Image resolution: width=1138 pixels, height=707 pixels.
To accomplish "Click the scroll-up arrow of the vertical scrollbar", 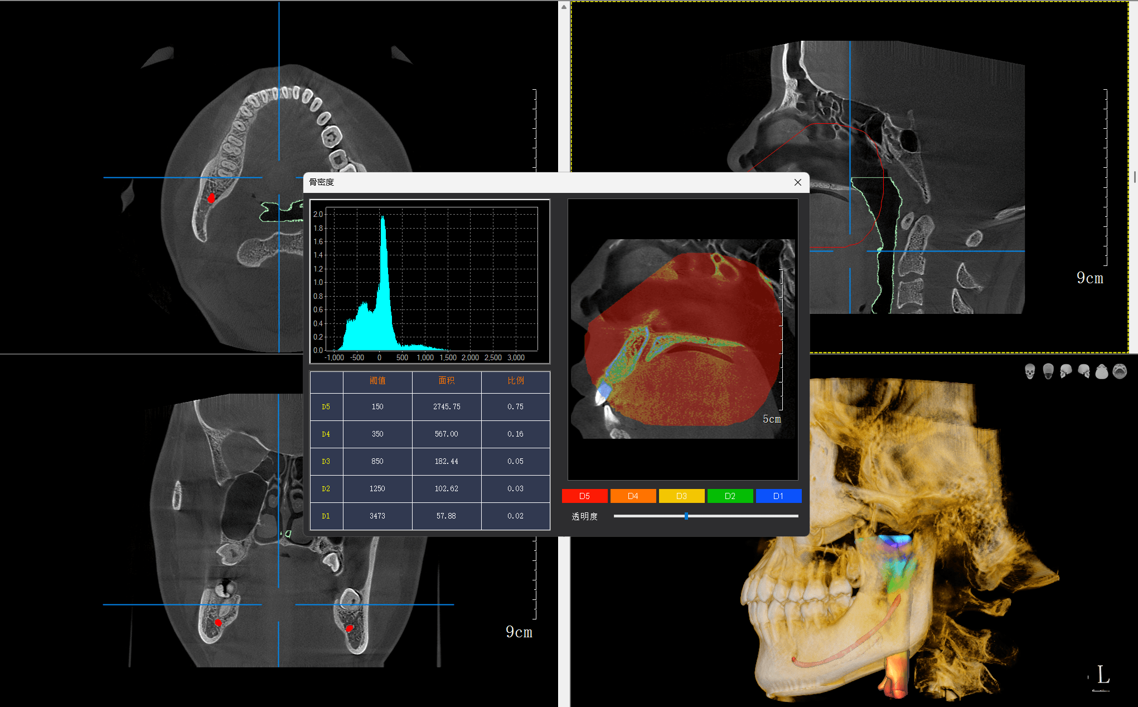I will [x=564, y=7].
